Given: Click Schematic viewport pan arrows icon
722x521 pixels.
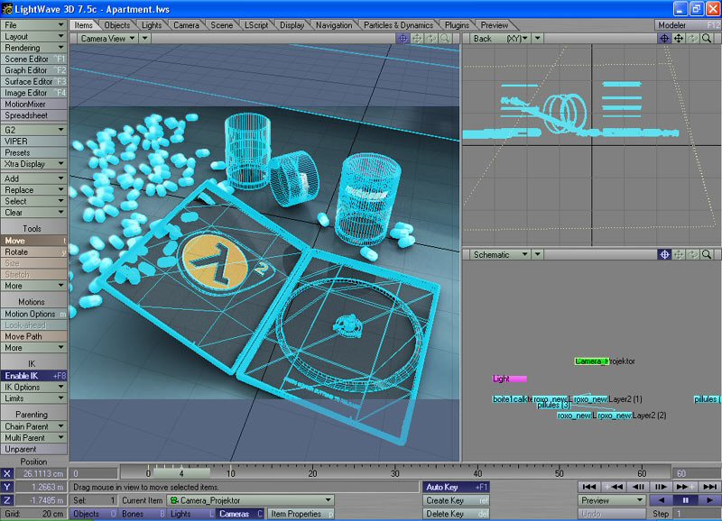Looking at the screenshot, I should point(679,254).
